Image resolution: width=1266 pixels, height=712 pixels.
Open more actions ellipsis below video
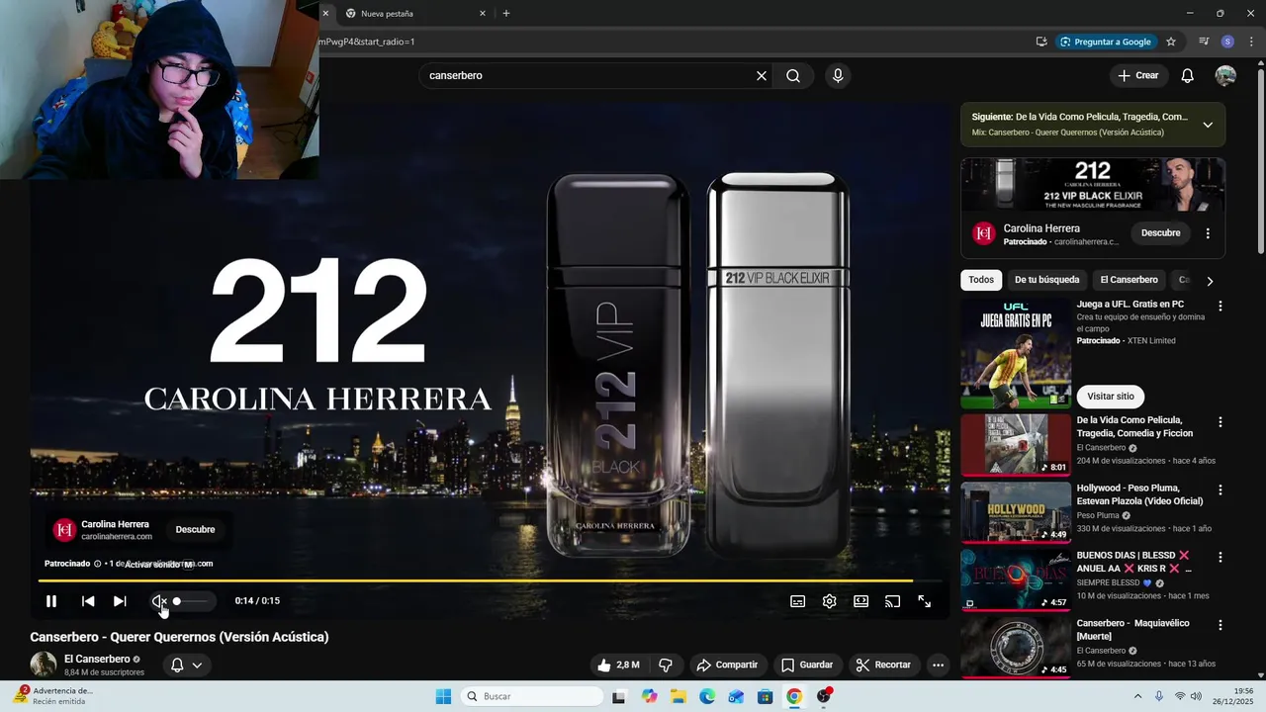click(x=938, y=665)
